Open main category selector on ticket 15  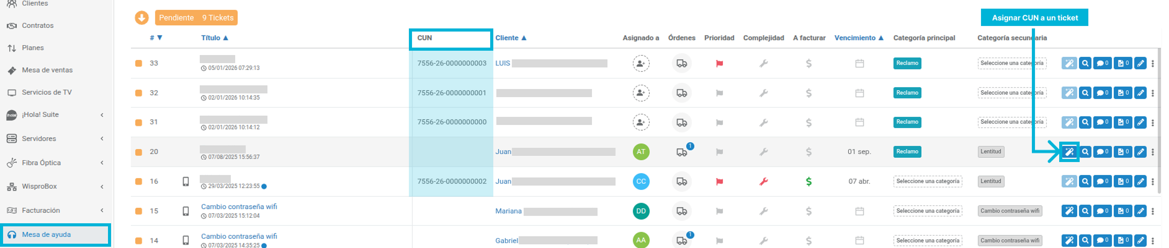coord(928,211)
